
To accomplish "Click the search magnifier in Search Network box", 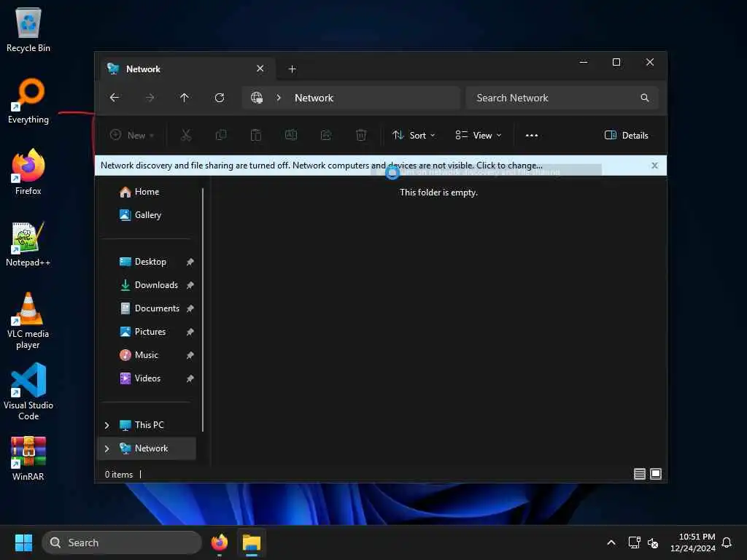I will (645, 98).
